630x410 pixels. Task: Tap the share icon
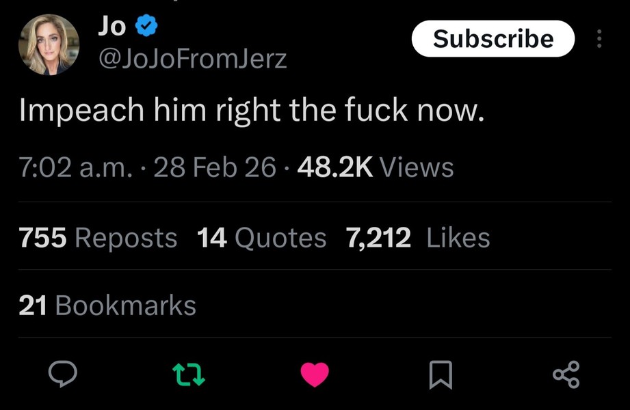(x=566, y=374)
